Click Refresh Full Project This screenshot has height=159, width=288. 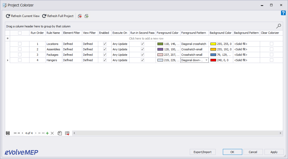(x=58, y=16)
